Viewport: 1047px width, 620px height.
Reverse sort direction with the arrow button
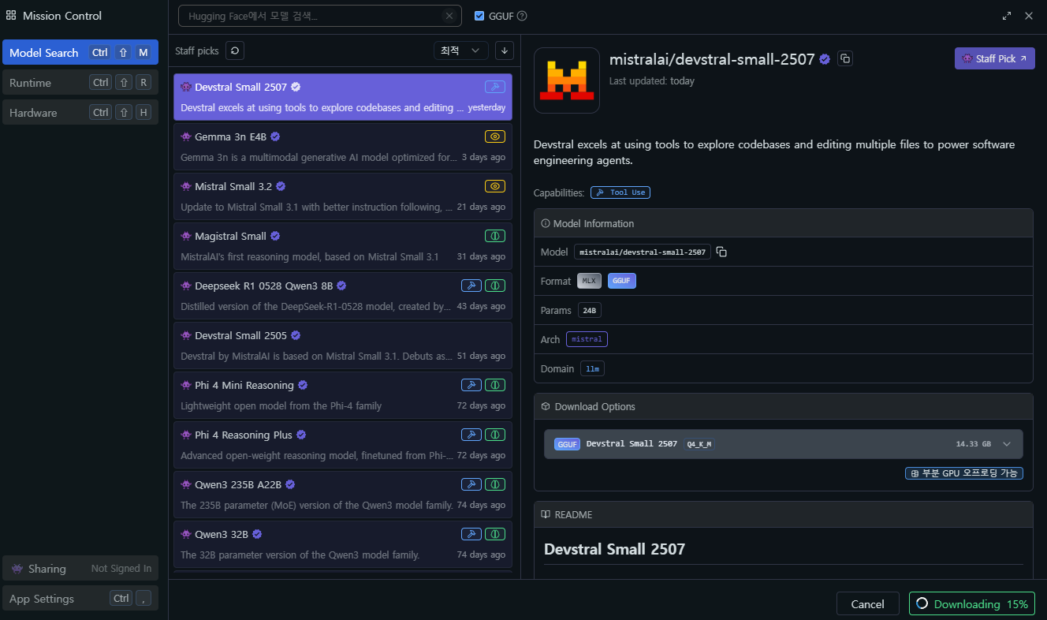pyautogui.click(x=505, y=50)
